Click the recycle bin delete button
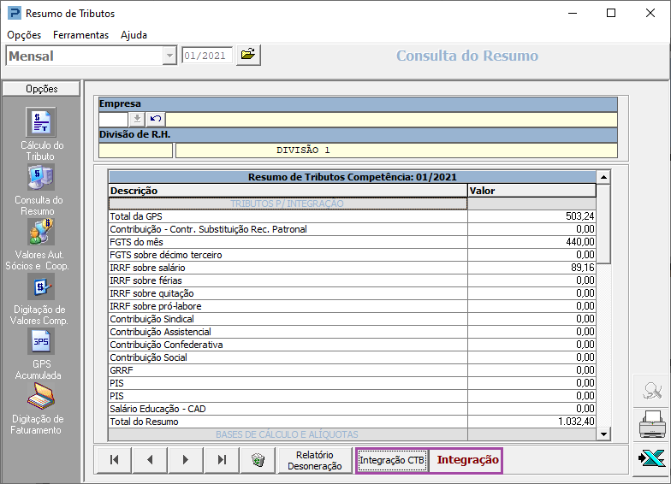Screen dimensions: 671x484 click(258, 460)
